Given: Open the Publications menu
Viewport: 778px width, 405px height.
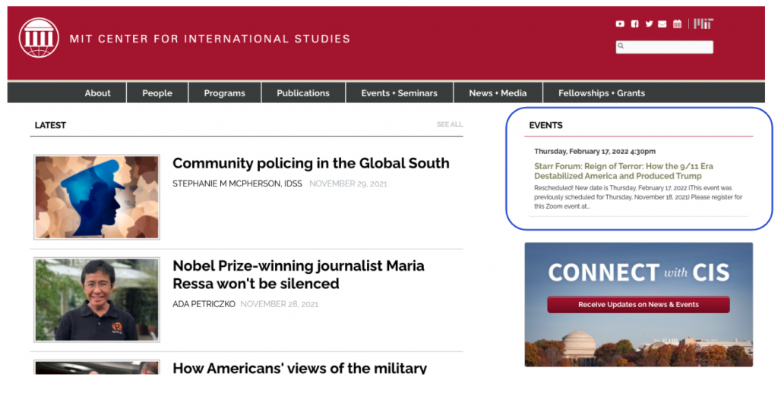Looking at the screenshot, I should (x=303, y=93).
